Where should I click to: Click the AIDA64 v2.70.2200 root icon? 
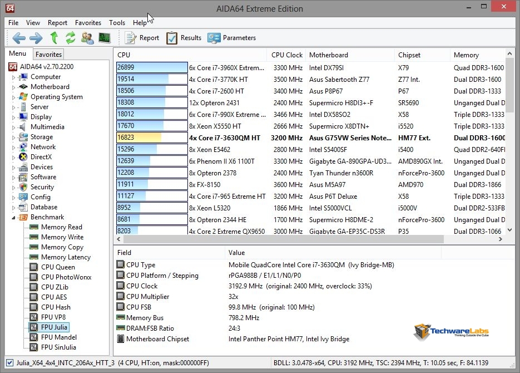[x=13, y=67]
